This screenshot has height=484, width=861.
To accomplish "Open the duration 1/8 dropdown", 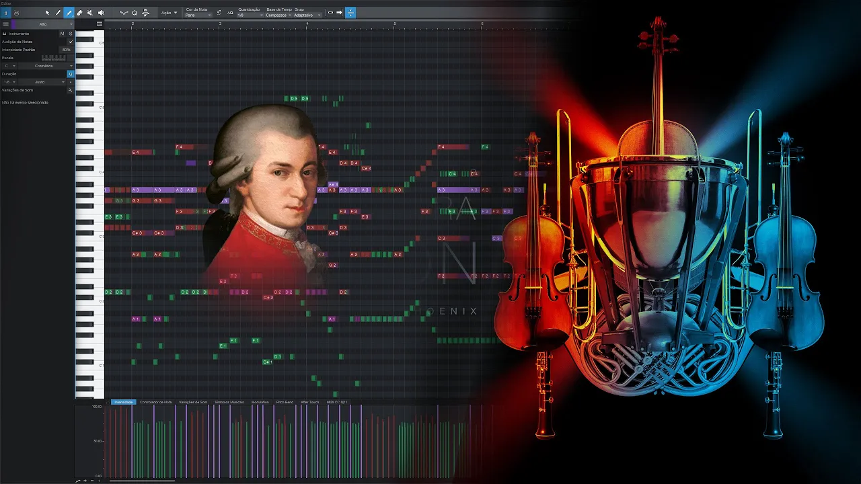I will click(x=9, y=82).
